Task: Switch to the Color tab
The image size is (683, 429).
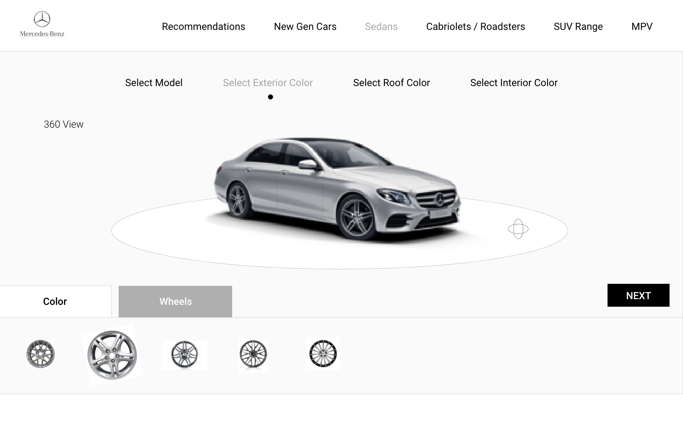Action: (x=55, y=301)
